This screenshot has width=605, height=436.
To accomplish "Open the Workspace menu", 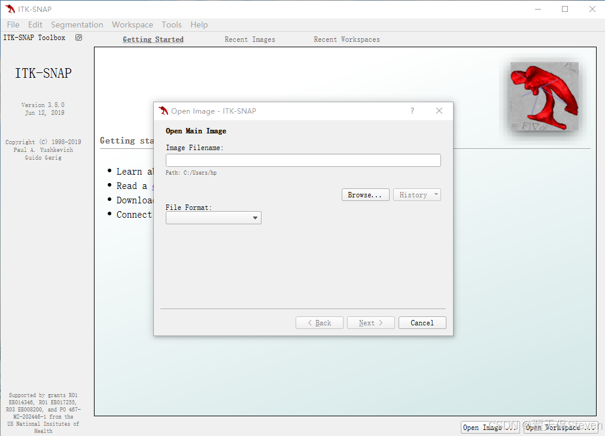I will (x=132, y=25).
